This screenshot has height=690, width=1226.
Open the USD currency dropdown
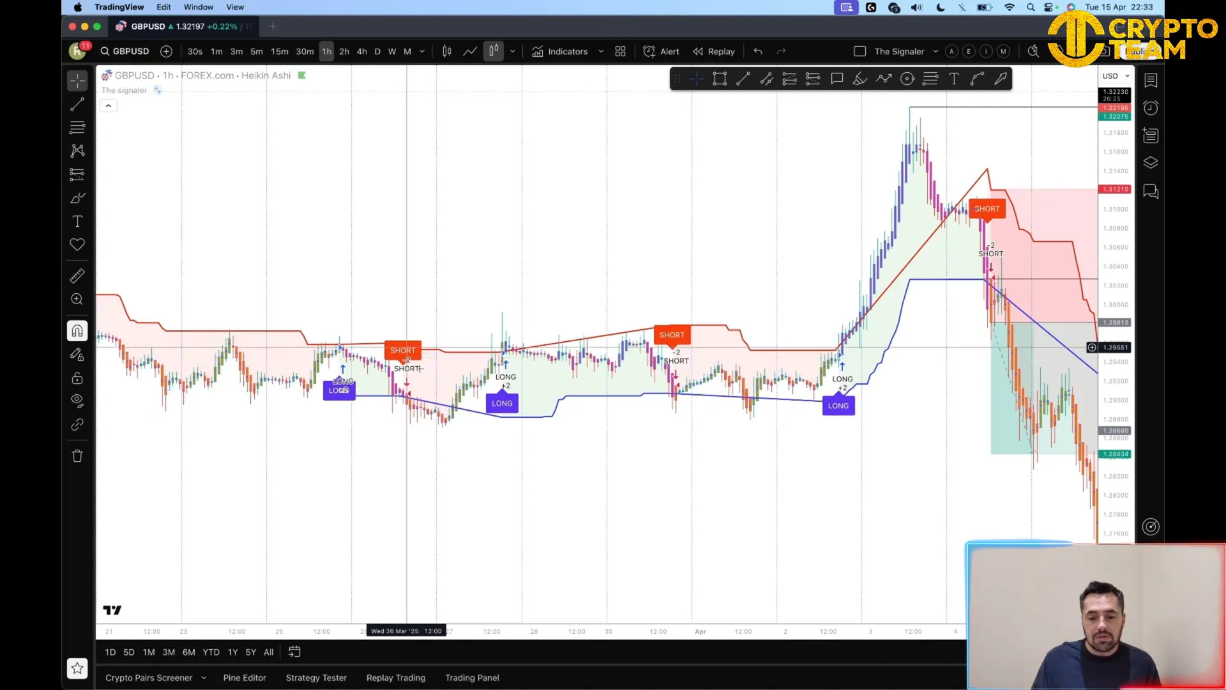(x=1116, y=75)
